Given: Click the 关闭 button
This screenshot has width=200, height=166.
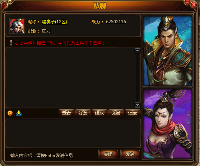Looking at the screenshot, I should (x=108, y=154).
